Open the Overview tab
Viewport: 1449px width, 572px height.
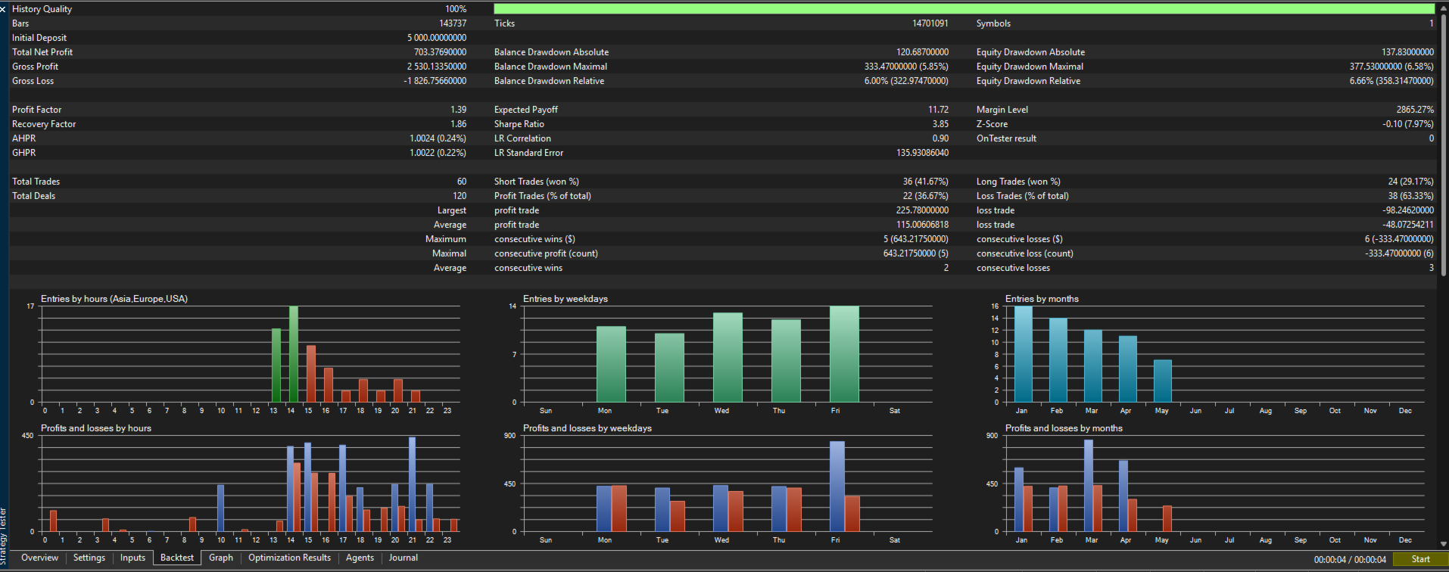(39, 558)
